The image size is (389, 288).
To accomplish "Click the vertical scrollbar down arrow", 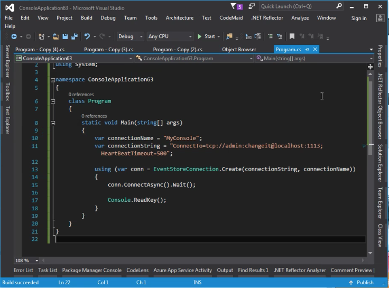I will pos(370,253).
